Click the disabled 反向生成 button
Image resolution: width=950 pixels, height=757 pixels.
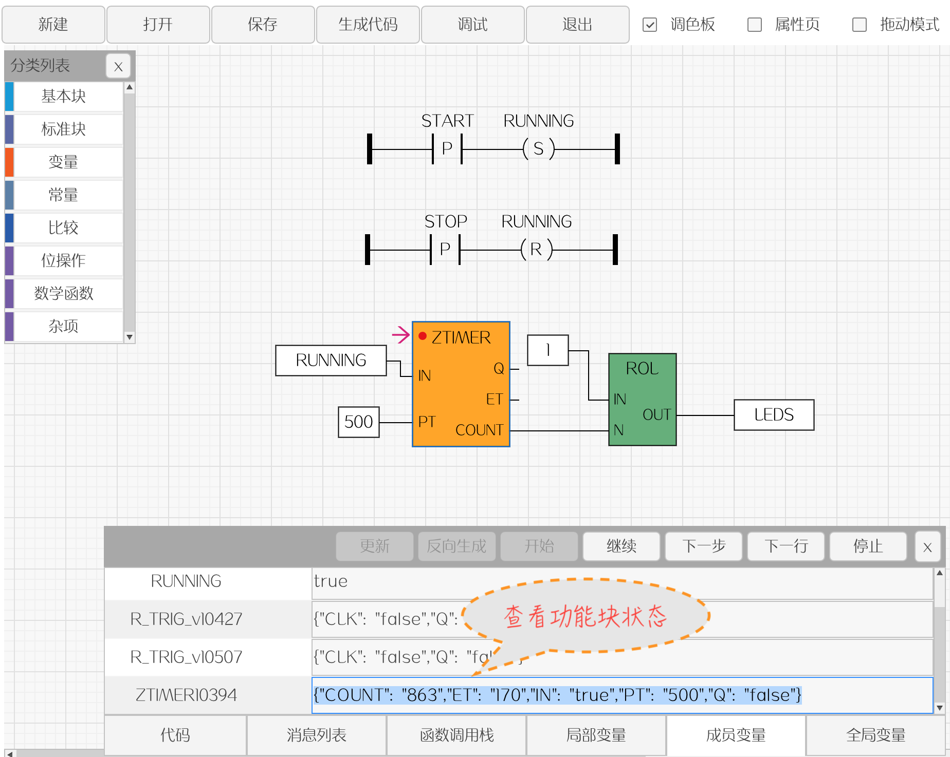pos(457,546)
